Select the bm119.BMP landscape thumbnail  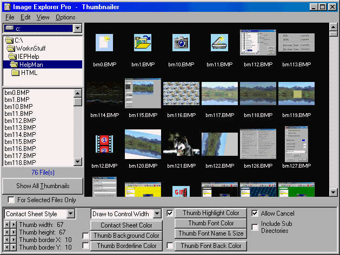click(x=296, y=93)
